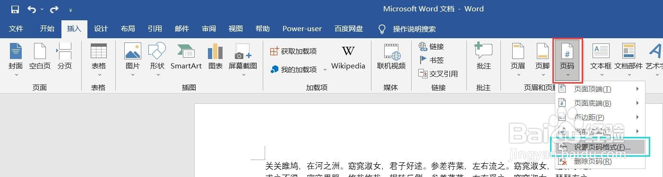Click inside the poem text 关关雎鸠
663x177 pixels.
point(282,166)
